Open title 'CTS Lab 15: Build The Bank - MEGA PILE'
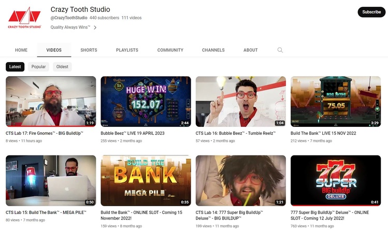 (46, 212)
